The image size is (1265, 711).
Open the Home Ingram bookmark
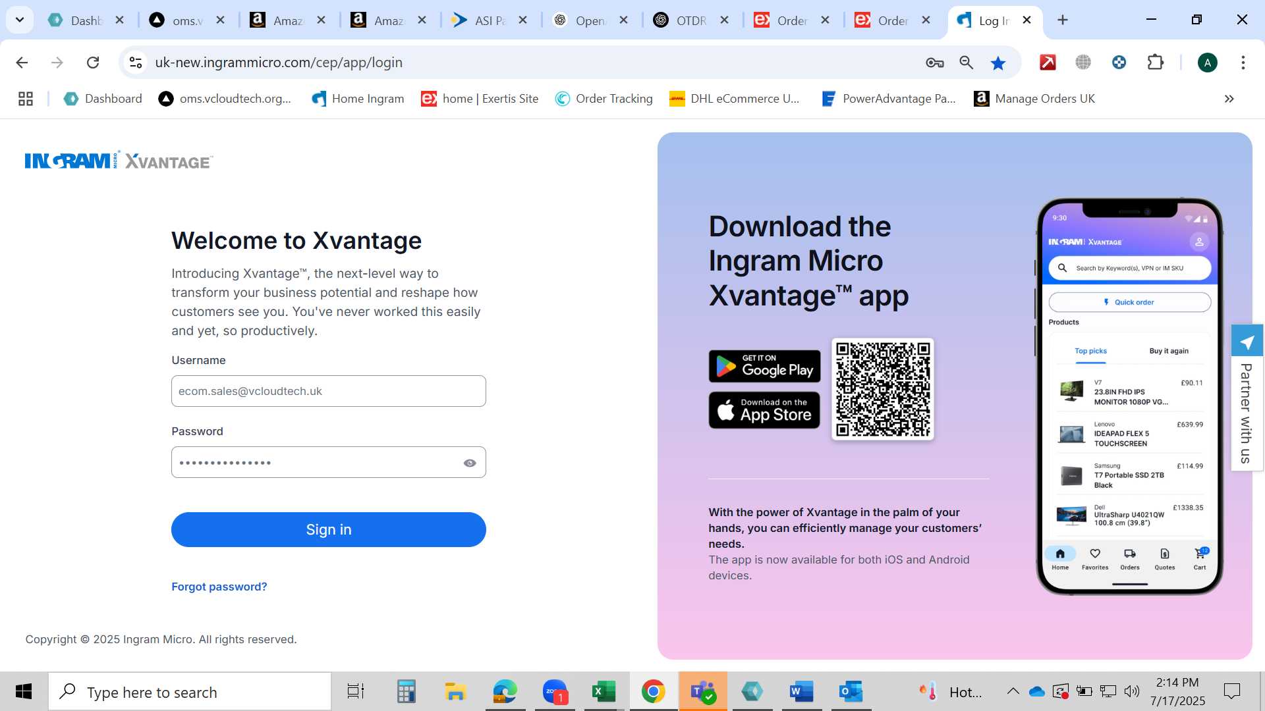[358, 99]
